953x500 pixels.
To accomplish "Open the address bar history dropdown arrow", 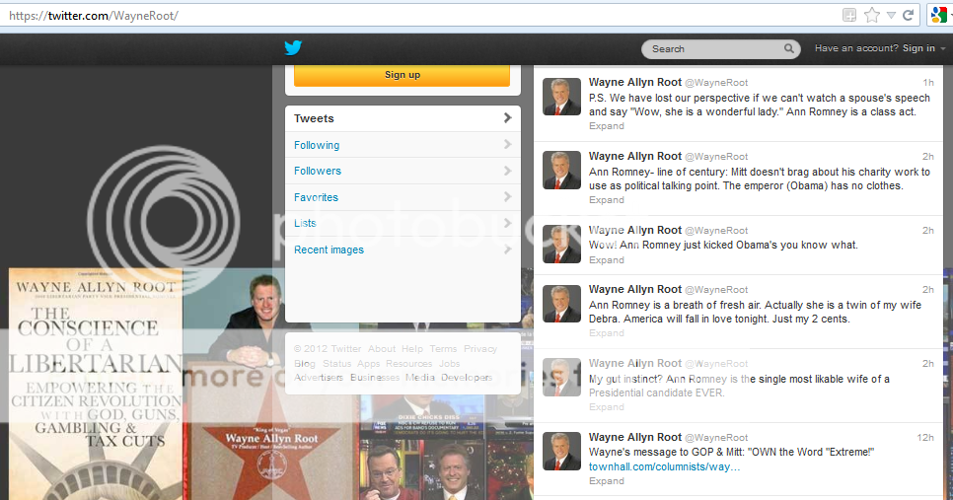I will [891, 15].
